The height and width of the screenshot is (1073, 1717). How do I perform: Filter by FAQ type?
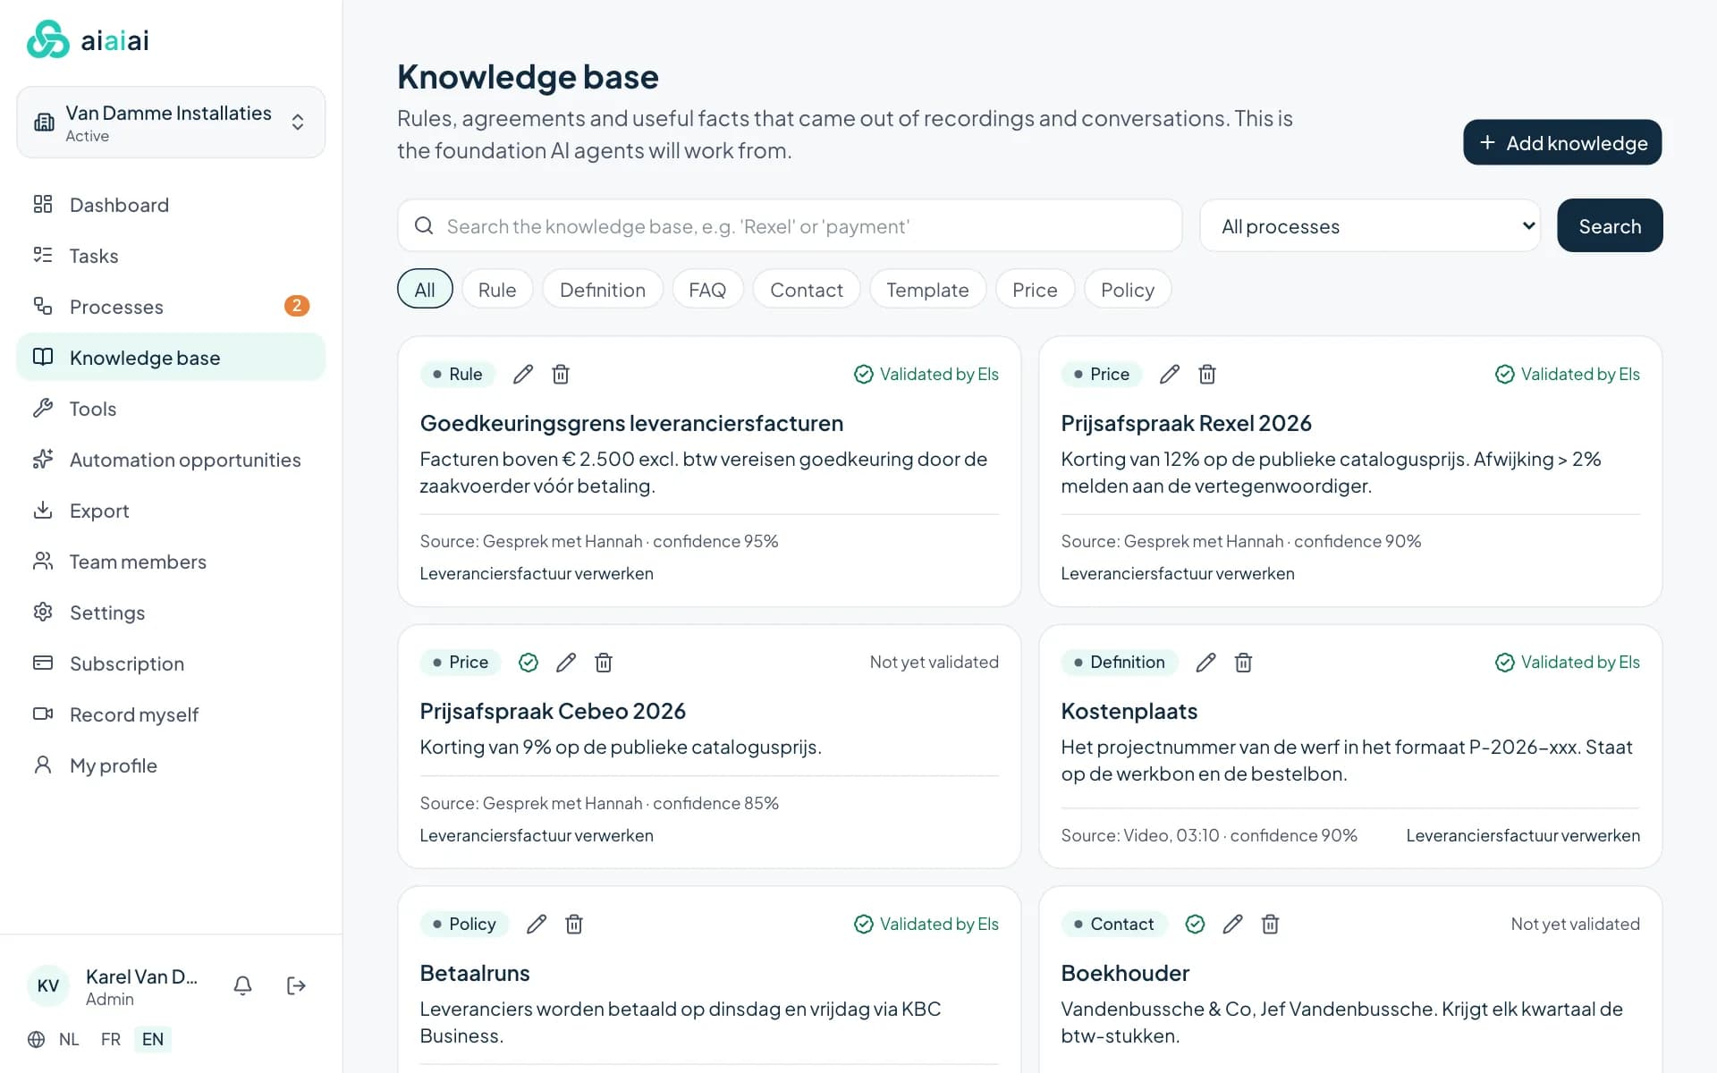click(x=707, y=289)
